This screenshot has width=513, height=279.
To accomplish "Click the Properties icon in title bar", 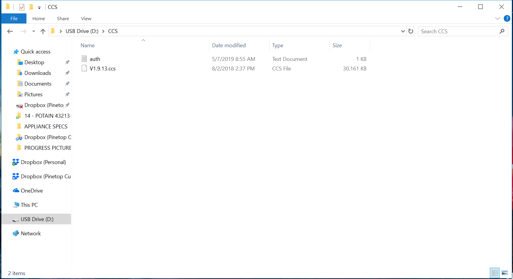I will click(x=22, y=7).
